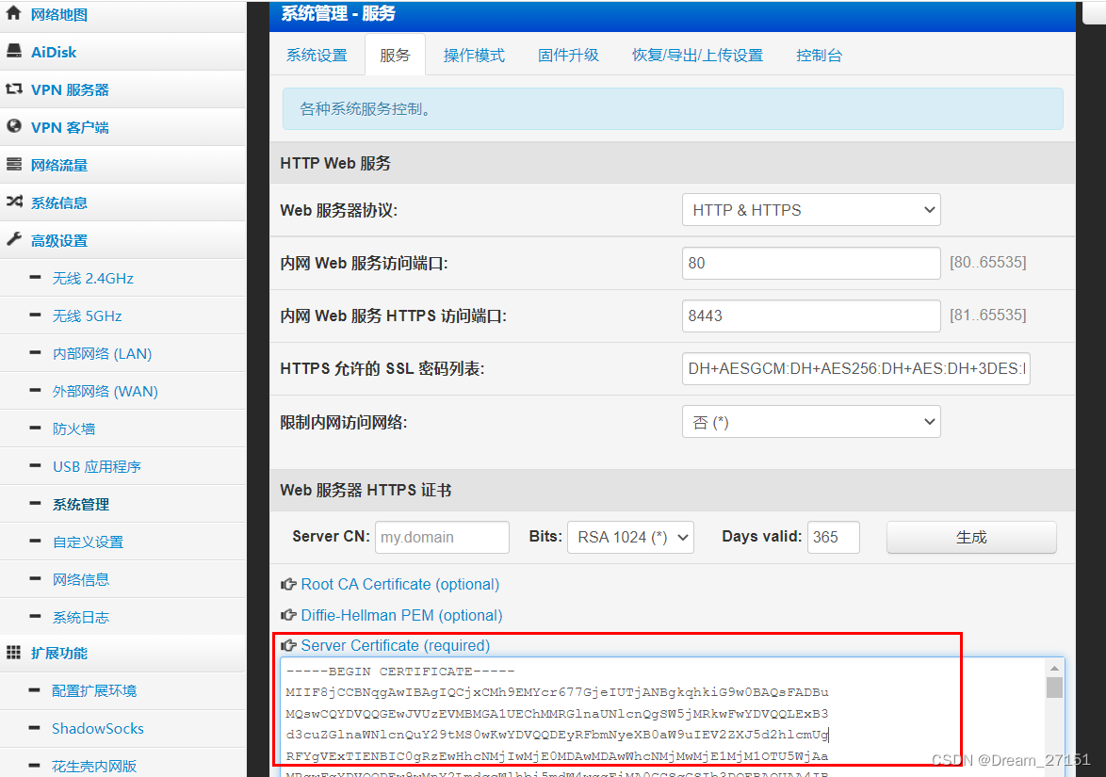This screenshot has height=777, width=1106.
Task: Switch to the 操作模式 tab
Action: pos(474,55)
